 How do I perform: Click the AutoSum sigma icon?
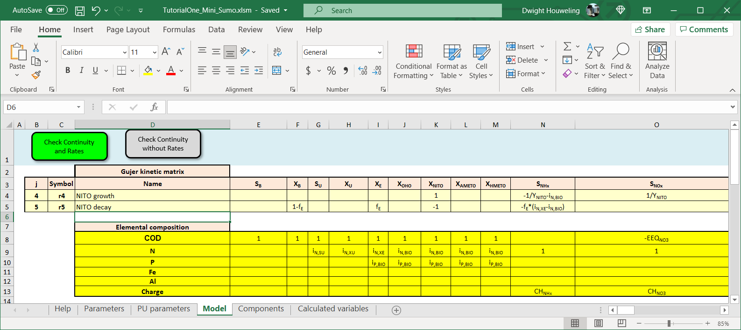point(567,46)
